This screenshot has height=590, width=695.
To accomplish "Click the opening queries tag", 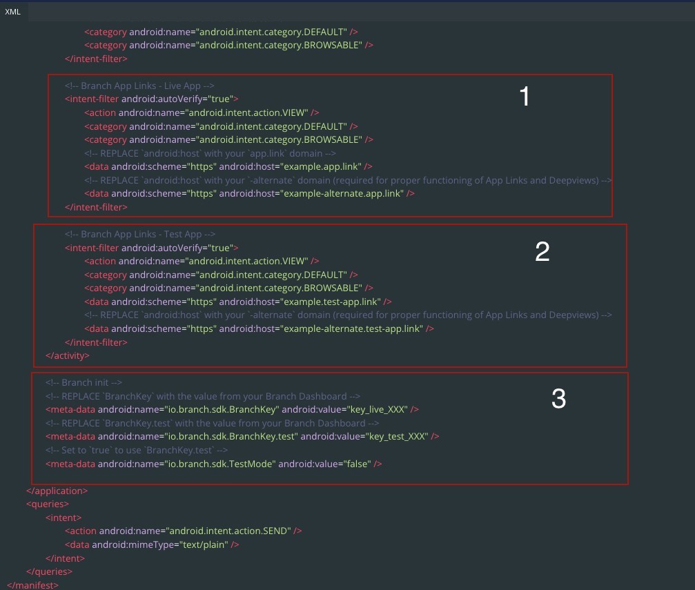I will [x=47, y=504].
